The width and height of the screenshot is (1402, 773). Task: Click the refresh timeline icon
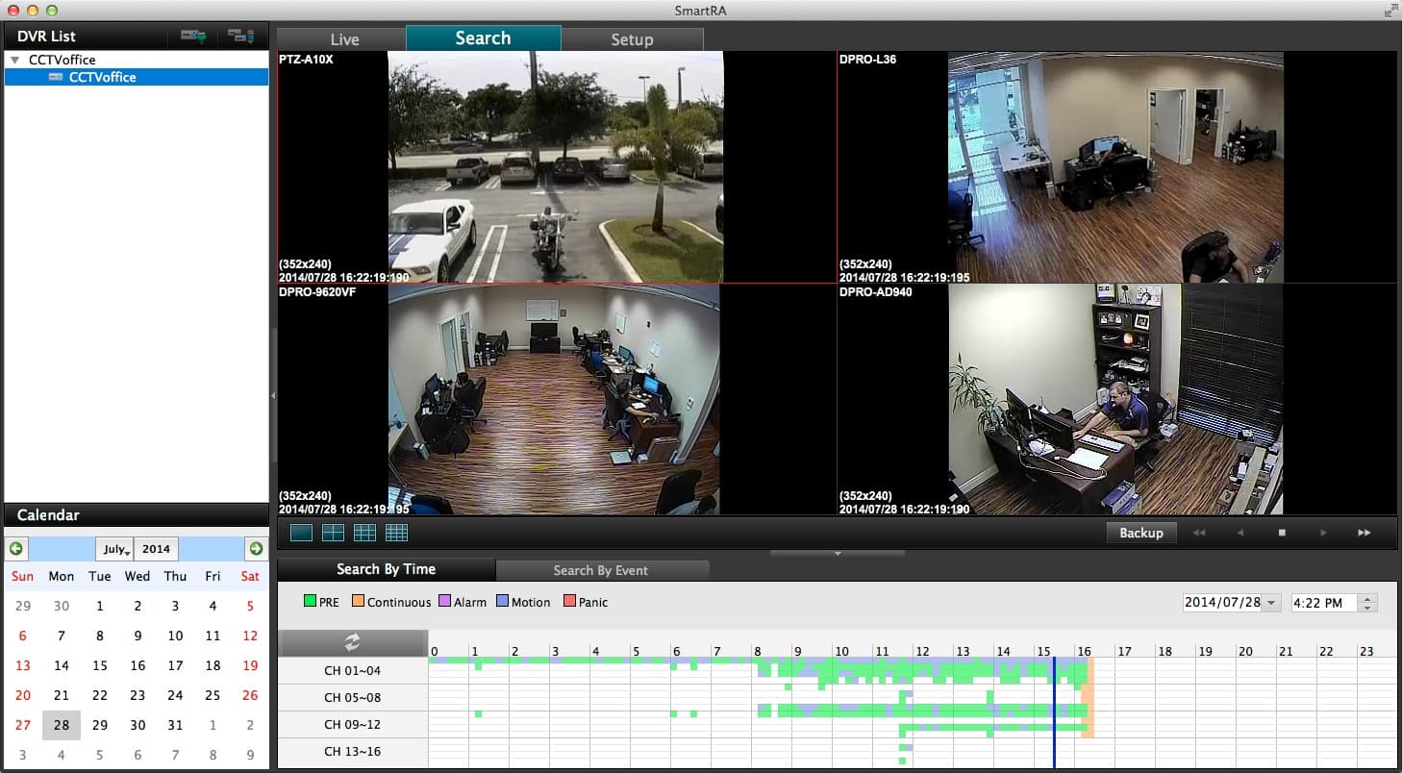352,643
